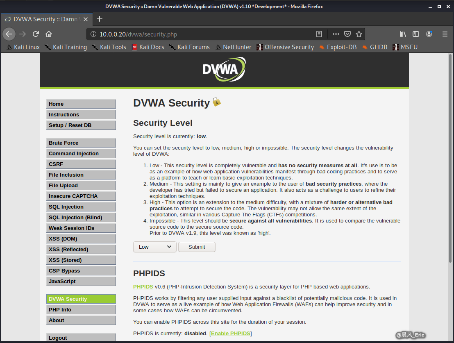Click the DVWA logo in header
Screen dimensions: 454x343
pos(224,69)
